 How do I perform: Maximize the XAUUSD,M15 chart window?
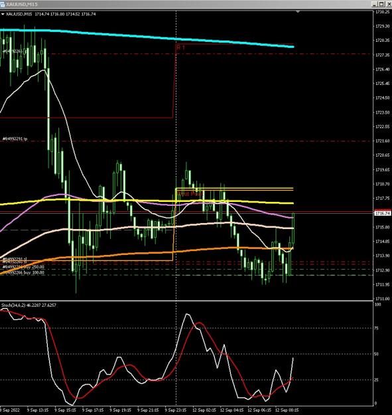pyautogui.click(x=381, y=4)
